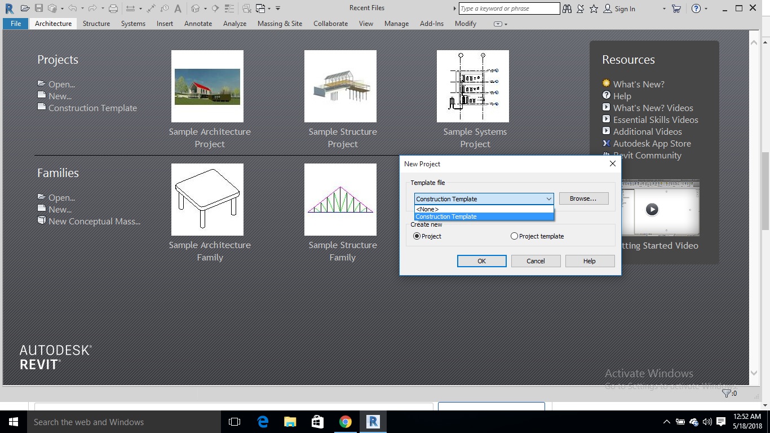The height and width of the screenshot is (433, 770).
Task: Click the Print icon in quick access toolbar
Action: tap(113, 8)
